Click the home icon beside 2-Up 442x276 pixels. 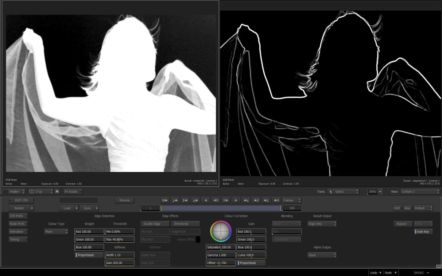point(57,191)
